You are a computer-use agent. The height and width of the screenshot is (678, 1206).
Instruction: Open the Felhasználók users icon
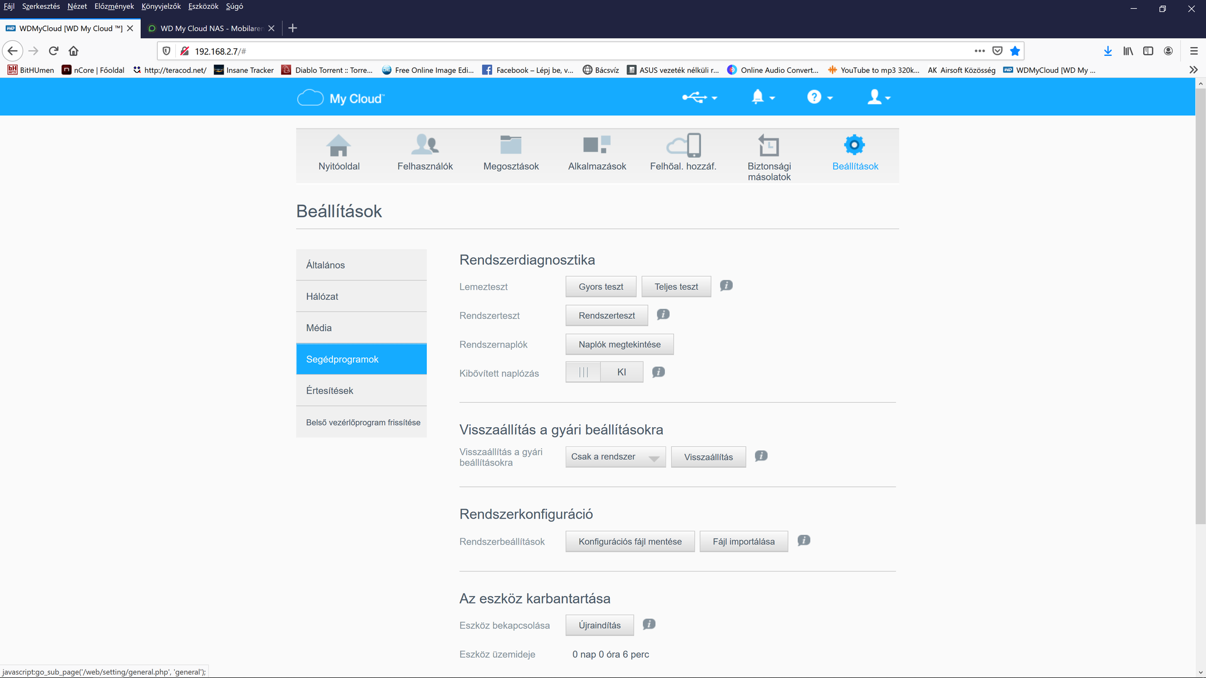[x=425, y=146]
